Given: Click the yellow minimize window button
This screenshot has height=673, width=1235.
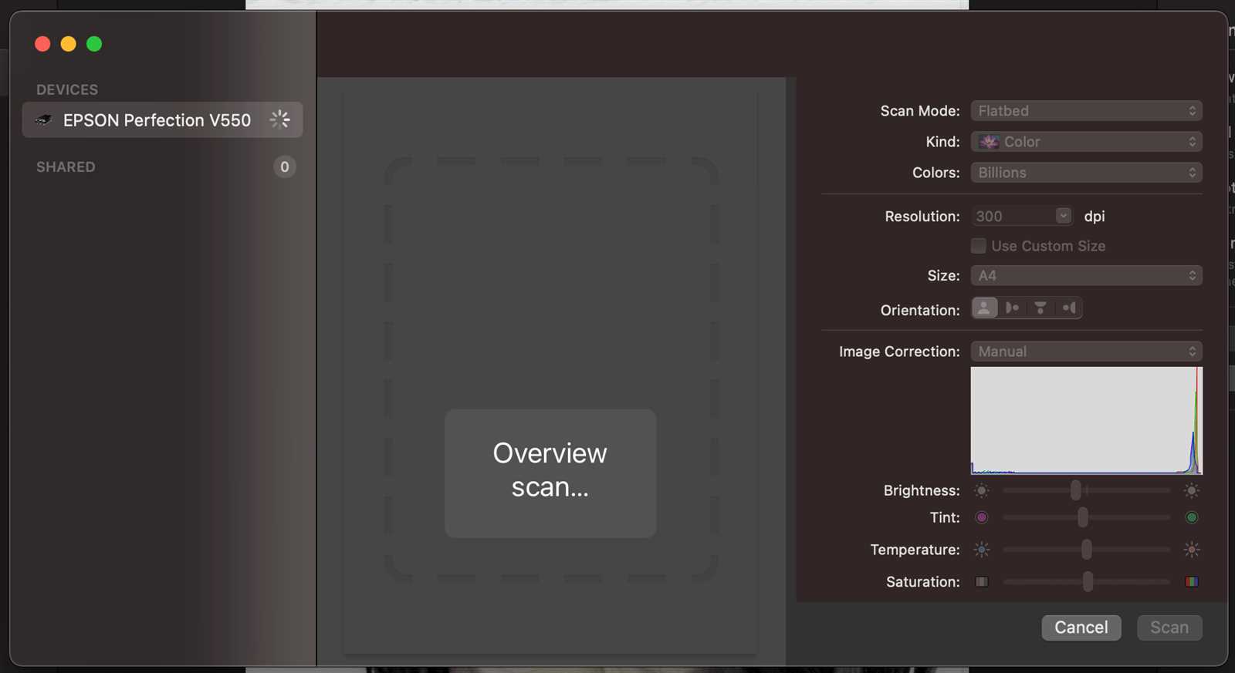Looking at the screenshot, I should [x=69, y=44].
